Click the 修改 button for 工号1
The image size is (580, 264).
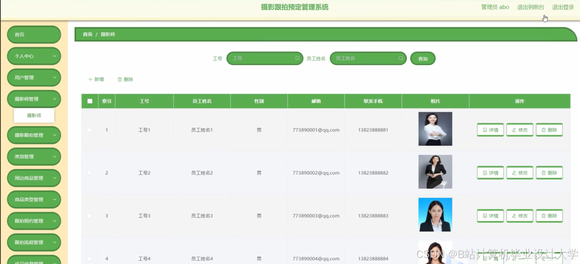tap(520, 130)
